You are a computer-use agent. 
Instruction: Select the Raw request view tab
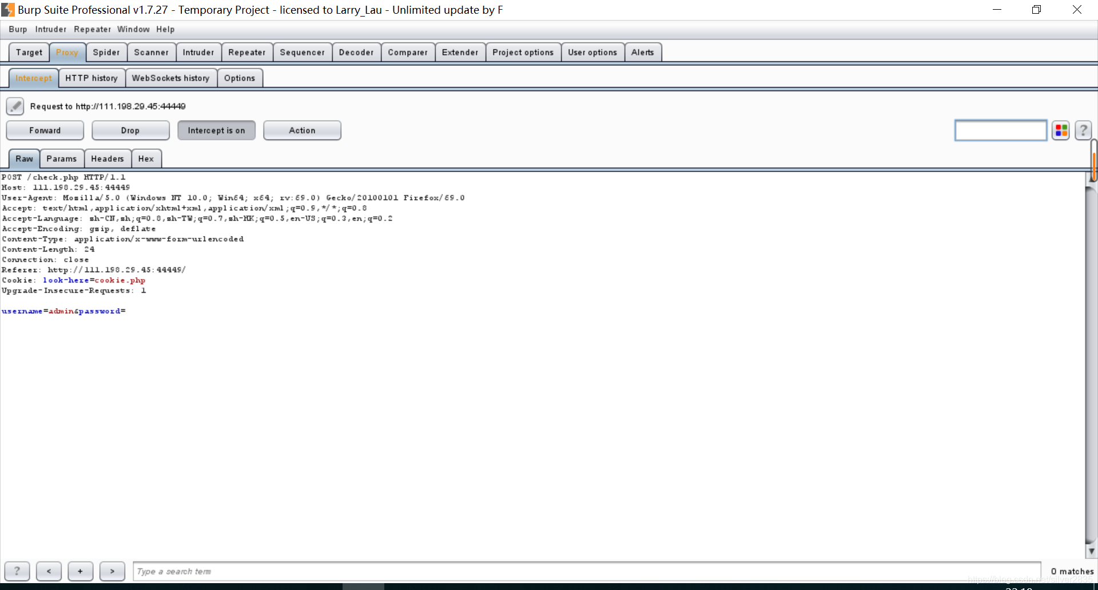(24, 158)
